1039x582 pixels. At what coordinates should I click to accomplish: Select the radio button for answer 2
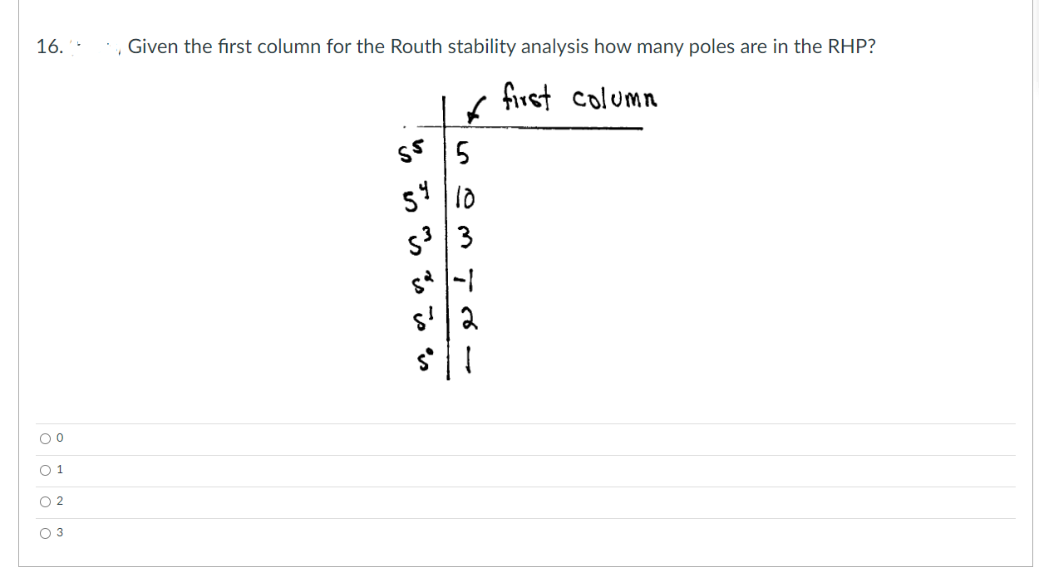(46, 501)
